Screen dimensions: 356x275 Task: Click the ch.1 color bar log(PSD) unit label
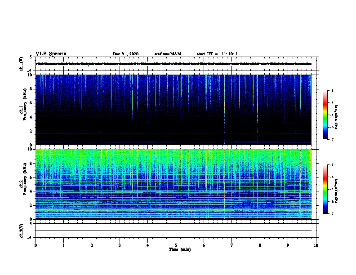pos(336,117)
